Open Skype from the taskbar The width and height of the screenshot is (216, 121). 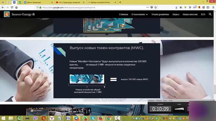coord(93,118)
